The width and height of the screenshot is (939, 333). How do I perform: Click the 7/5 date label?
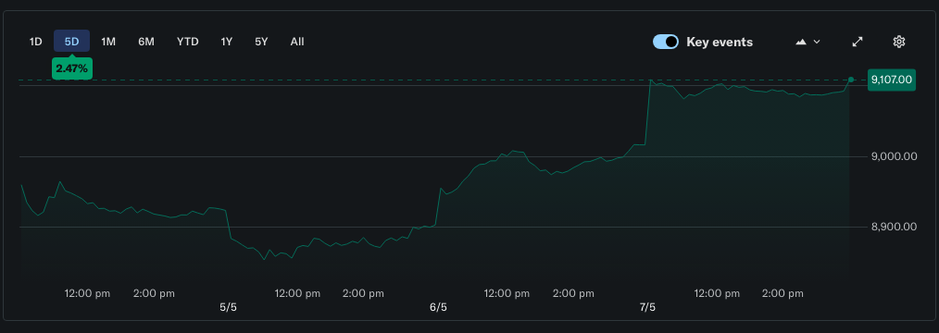coord(647,307)
